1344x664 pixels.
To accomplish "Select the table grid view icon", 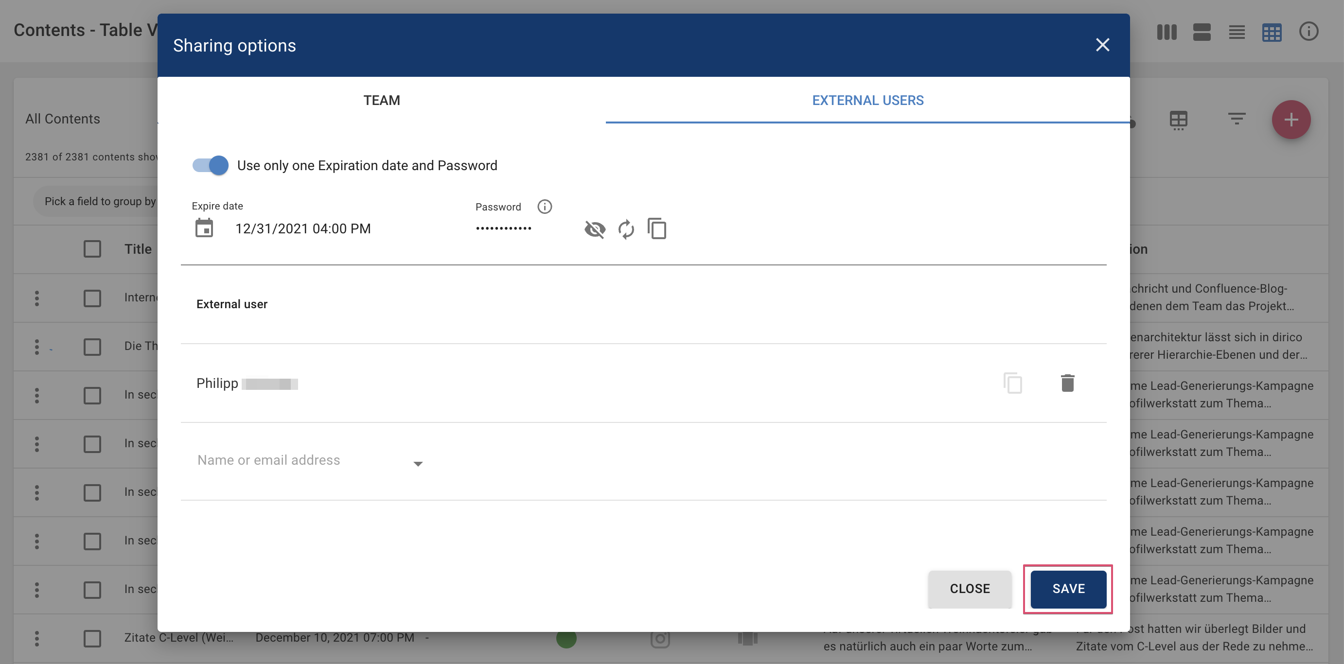I will [x=1271, y=33].
